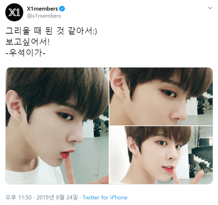The image size is (218, 205).
Task: Open the Twitter for iPhone link
Action: pos(105,198)
